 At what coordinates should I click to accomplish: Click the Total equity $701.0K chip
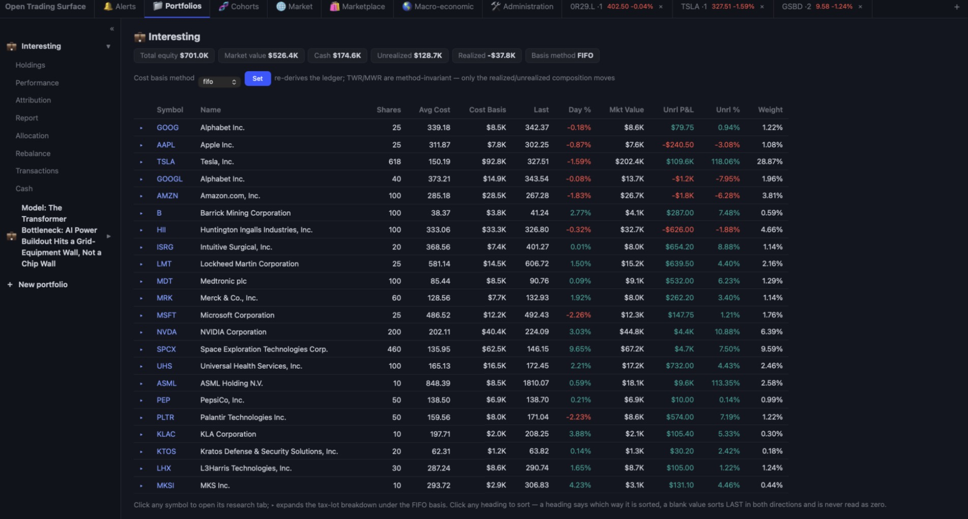[x=174, y=55]
